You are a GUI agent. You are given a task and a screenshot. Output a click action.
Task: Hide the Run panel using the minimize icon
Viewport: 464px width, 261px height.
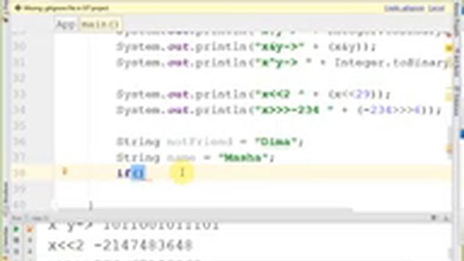[447, 218]
